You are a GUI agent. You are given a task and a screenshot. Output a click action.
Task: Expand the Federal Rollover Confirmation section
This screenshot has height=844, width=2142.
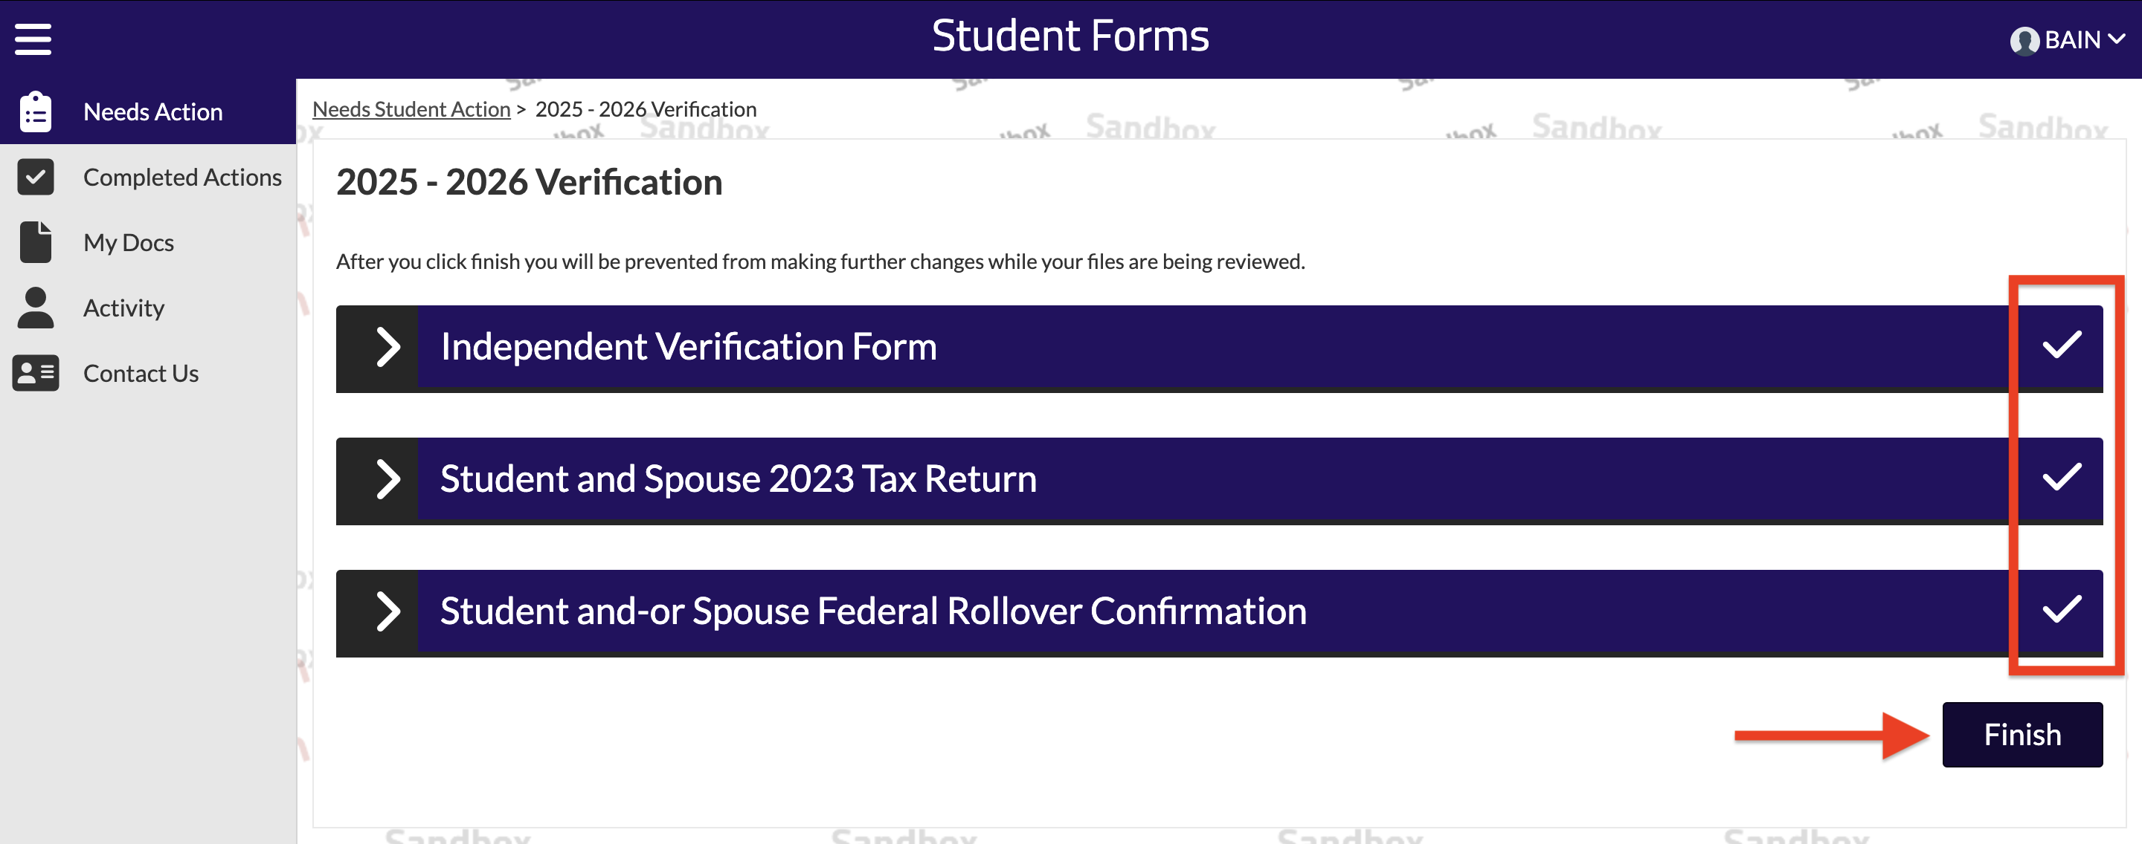[x=387, y=612]
